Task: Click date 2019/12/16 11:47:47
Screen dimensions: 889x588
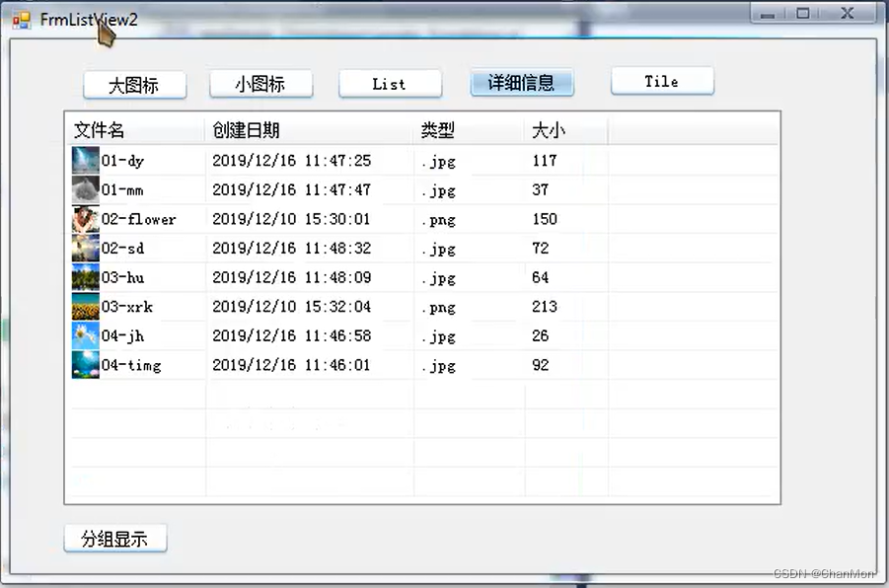Action: pyautogui.click(x=291, y=189)
